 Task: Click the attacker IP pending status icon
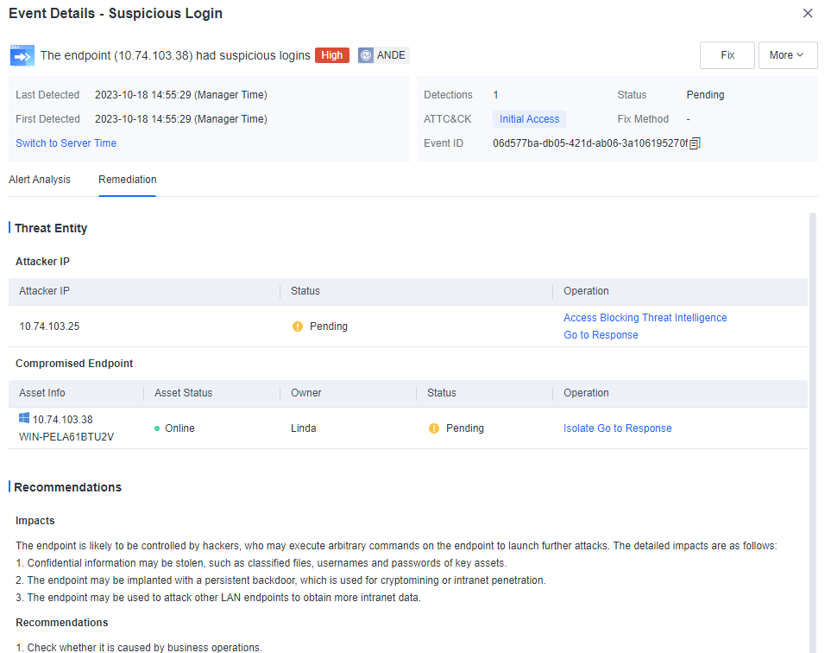point(298,326)
